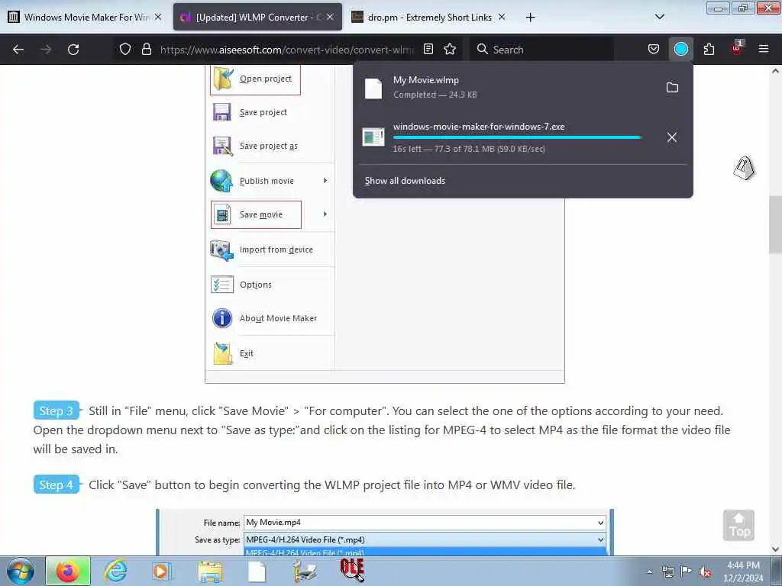The height and width of the screenshot is (586, 782).
Task: Close the Windows Movie Maker tab
Action: pyautogui.click(x=158, y=17)
